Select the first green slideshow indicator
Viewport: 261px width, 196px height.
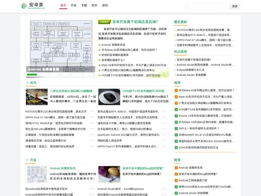[32, 75]
